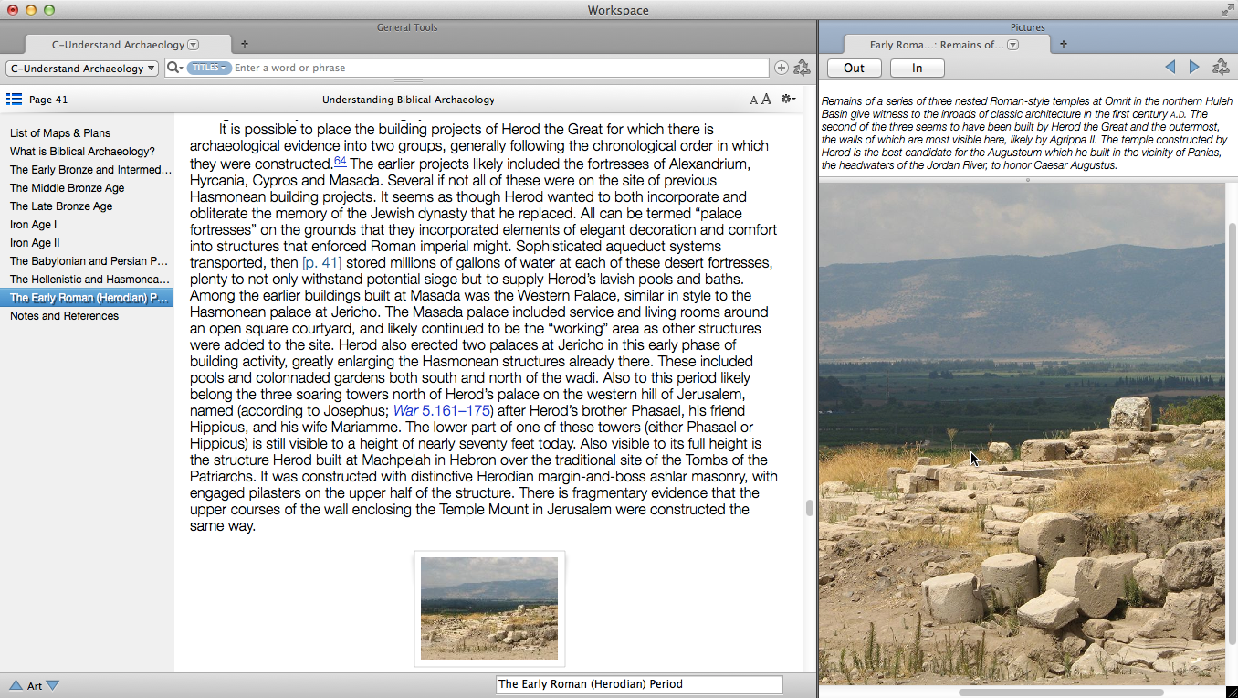
Task: Click the Omrit ruins thumbnail in text
Action: (x=489, y=608)
